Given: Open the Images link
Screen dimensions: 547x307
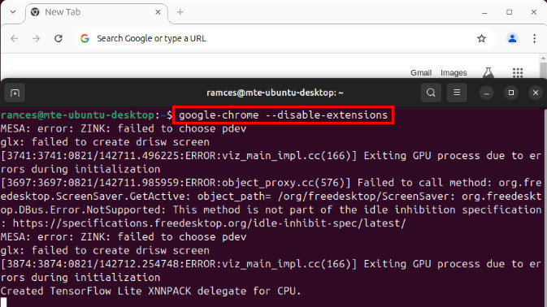Looking at the screenshot, I should (x=454, y=73).
